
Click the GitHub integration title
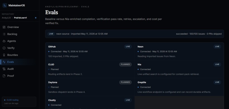[52, 47]
